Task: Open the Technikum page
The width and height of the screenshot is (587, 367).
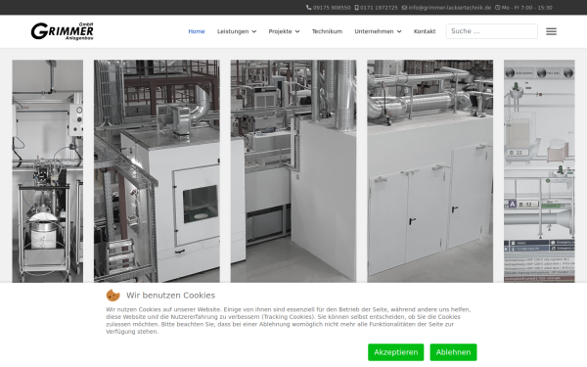Action: point(327,31)
